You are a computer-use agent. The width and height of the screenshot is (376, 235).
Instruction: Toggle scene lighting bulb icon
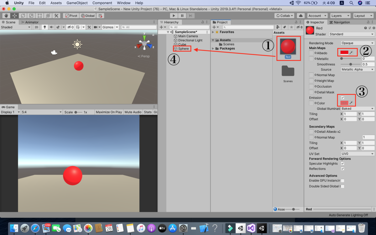(44, 27)
